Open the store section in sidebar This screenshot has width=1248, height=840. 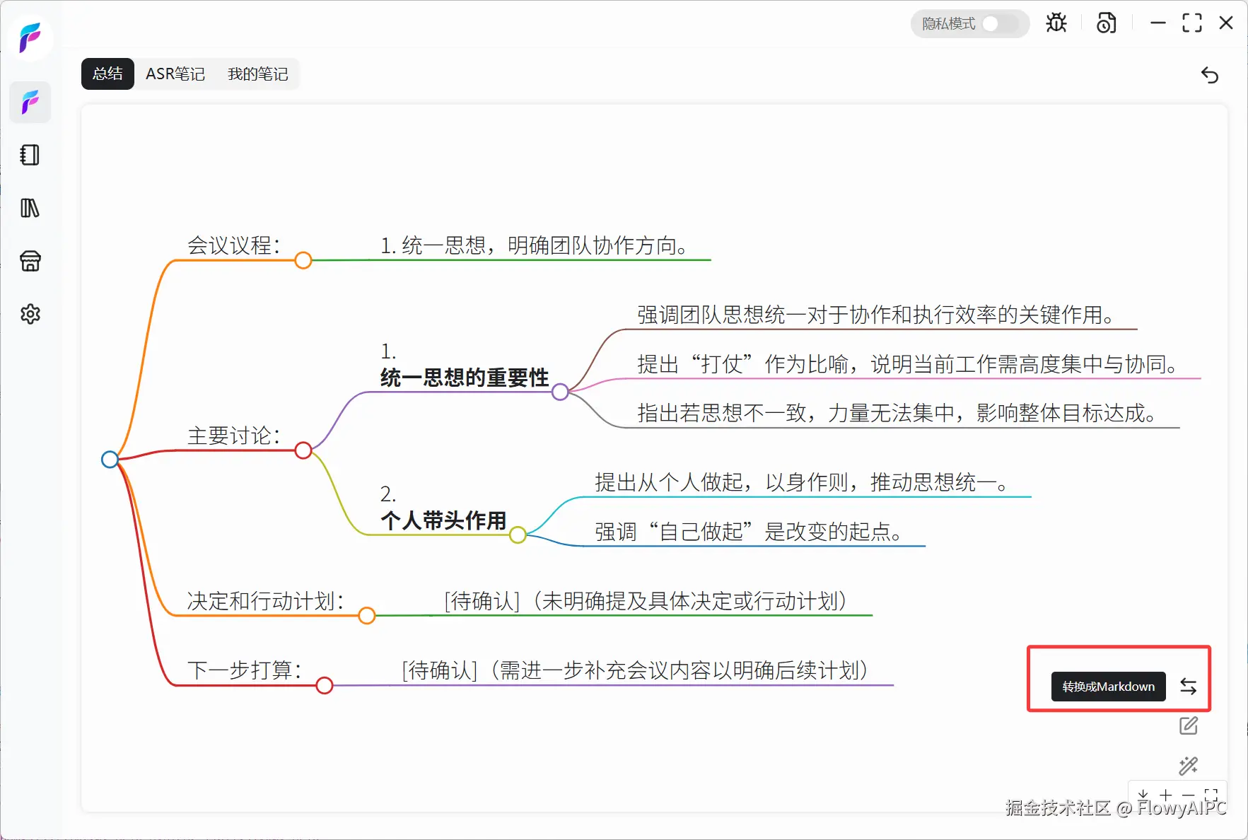tap(30, 261)
